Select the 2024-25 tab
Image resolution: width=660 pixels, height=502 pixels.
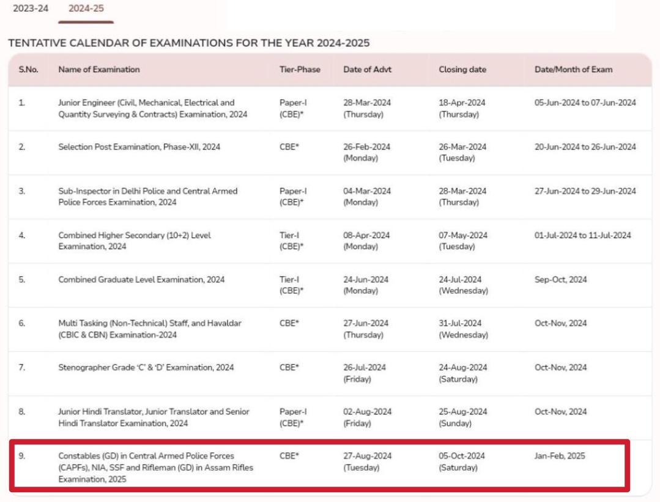tap(86, 9)
